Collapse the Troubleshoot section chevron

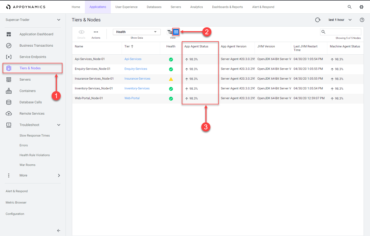59,125
